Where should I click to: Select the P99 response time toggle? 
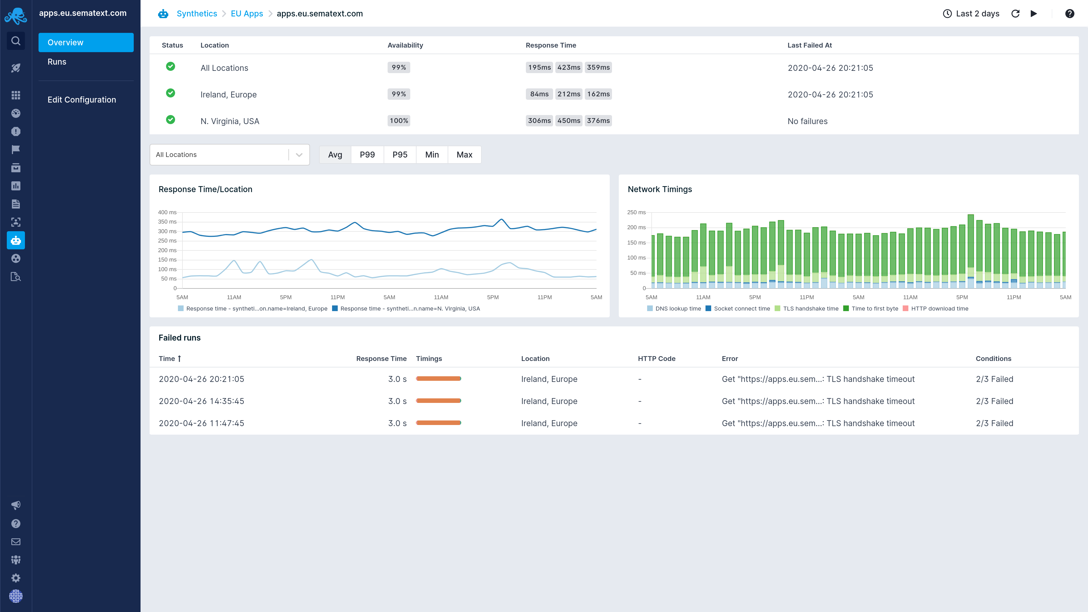click(367, 155)
